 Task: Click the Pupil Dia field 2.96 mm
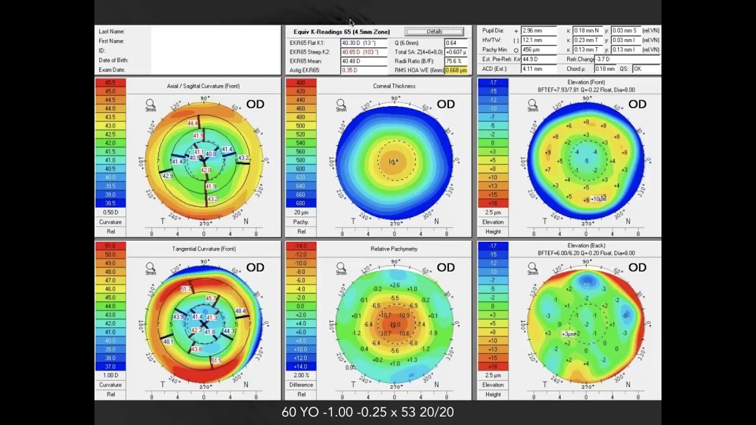click(540, 31)
